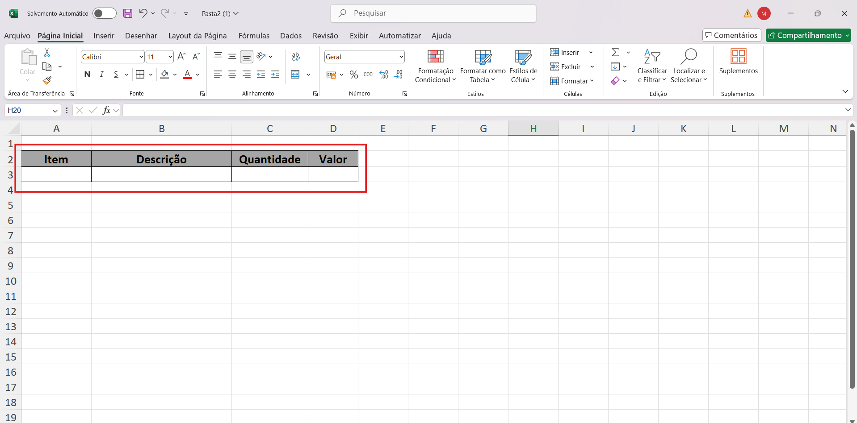Click the Save icon in title bar
The width and height of the screenshot is (857, 423).
coord(128,13)
